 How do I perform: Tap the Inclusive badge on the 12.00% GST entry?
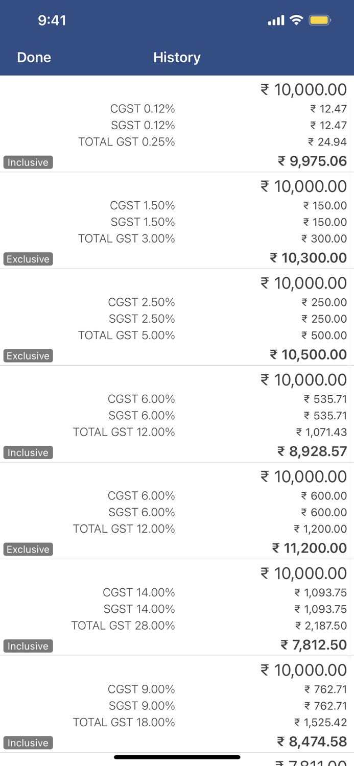coord(28,452)
